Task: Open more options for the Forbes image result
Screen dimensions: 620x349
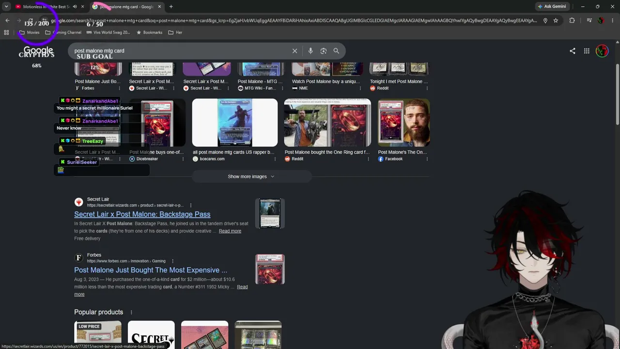Action: (119, 88)
